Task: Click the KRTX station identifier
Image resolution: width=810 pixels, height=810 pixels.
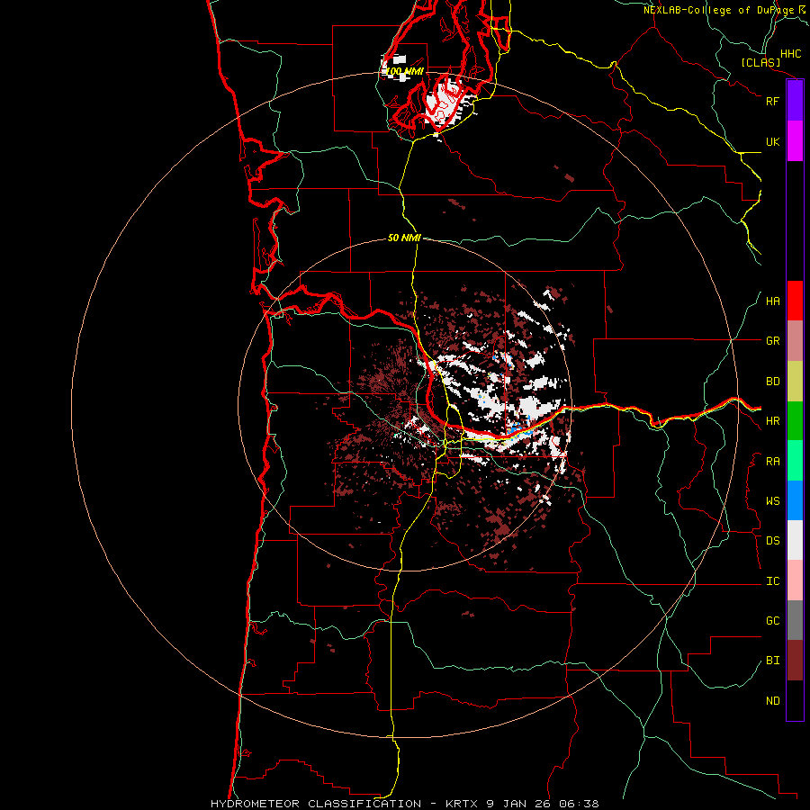Action: [x=463, y=804]
